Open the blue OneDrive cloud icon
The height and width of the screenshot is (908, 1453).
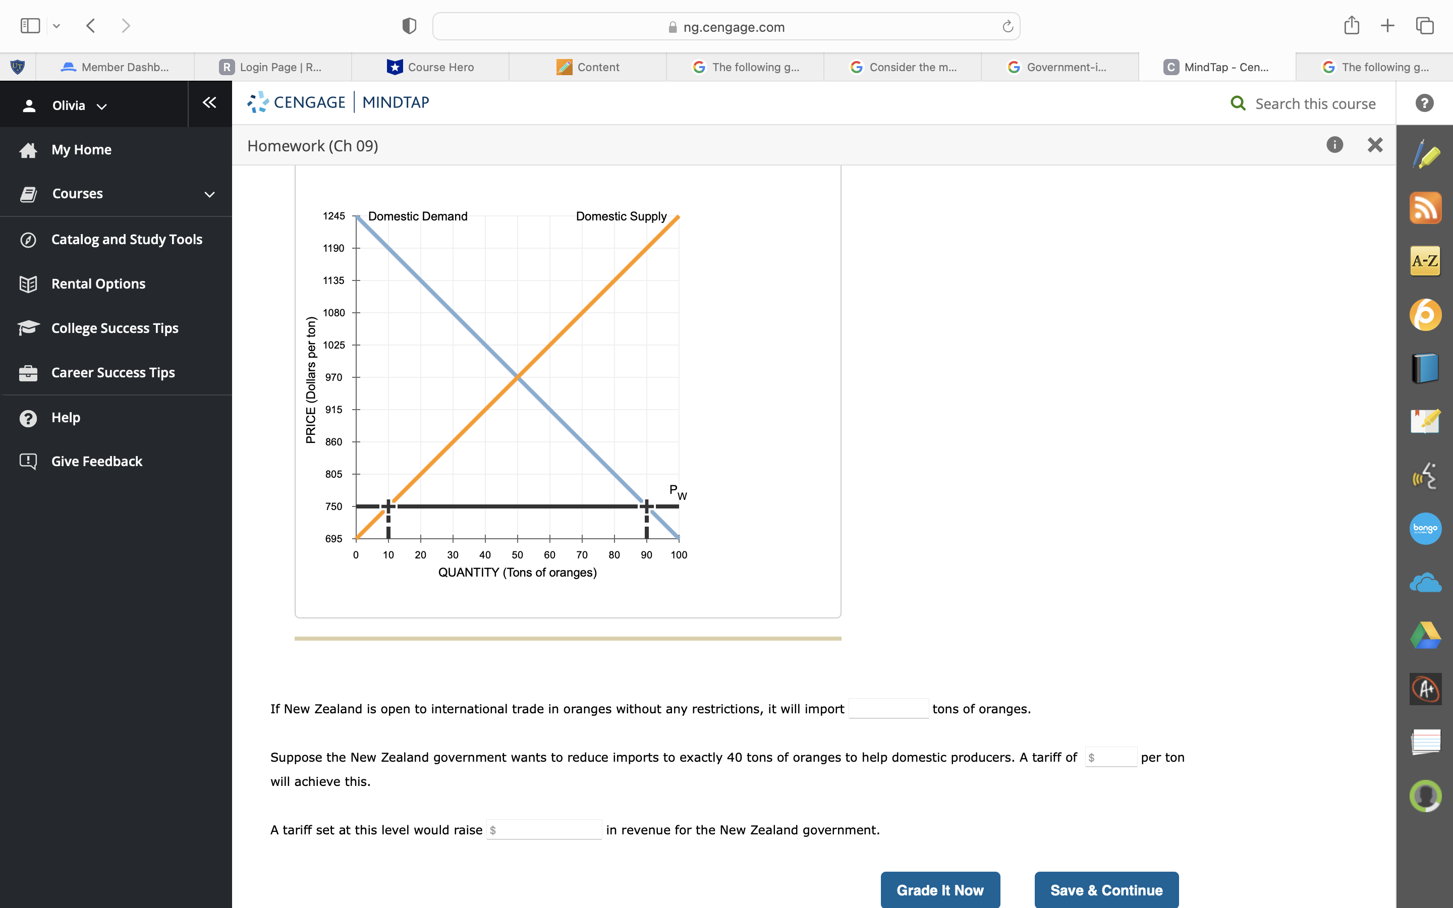[1425, 583]
